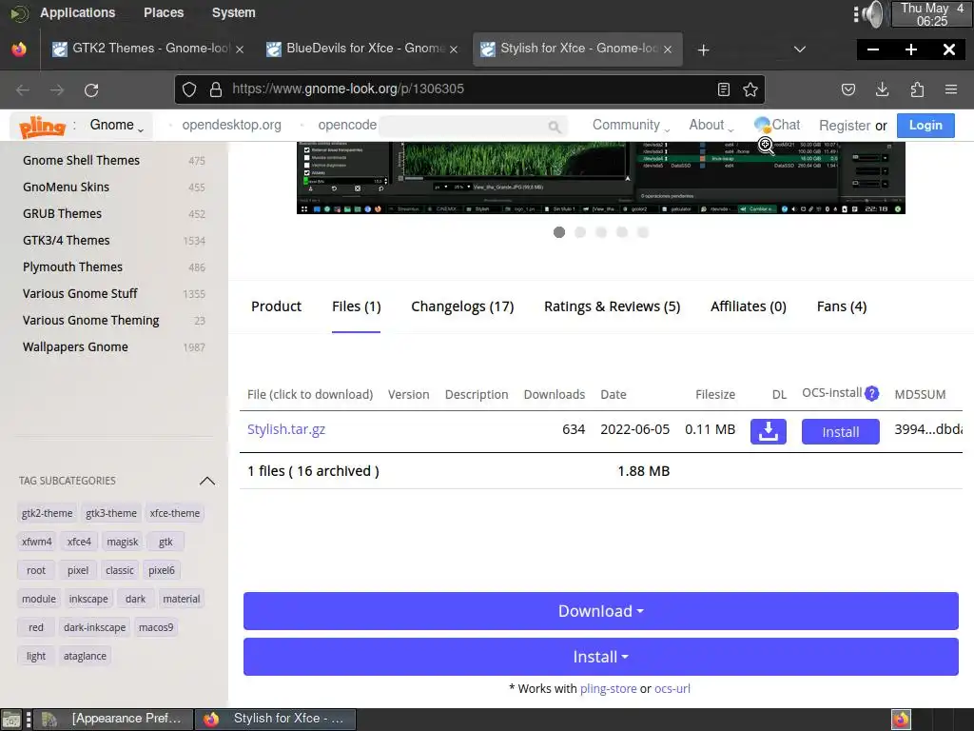Select the dark-inkscape tag

click(x=94, y=628)
